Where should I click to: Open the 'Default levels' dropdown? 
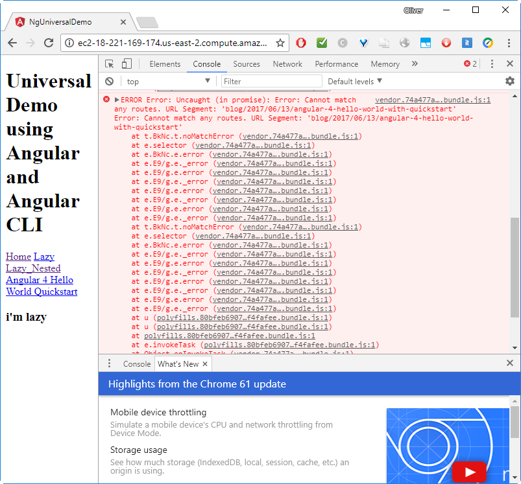coord(352,81)
